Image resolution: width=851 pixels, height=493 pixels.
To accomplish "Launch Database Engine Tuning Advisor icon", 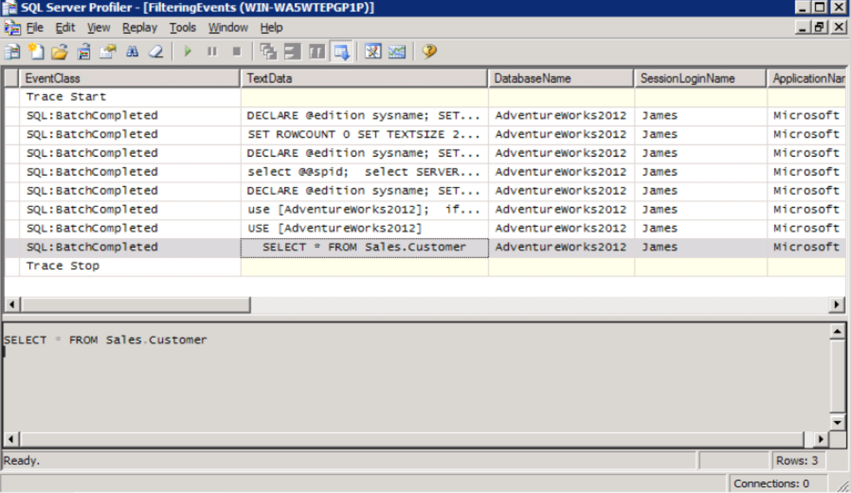I will click(x=373, y=52).
